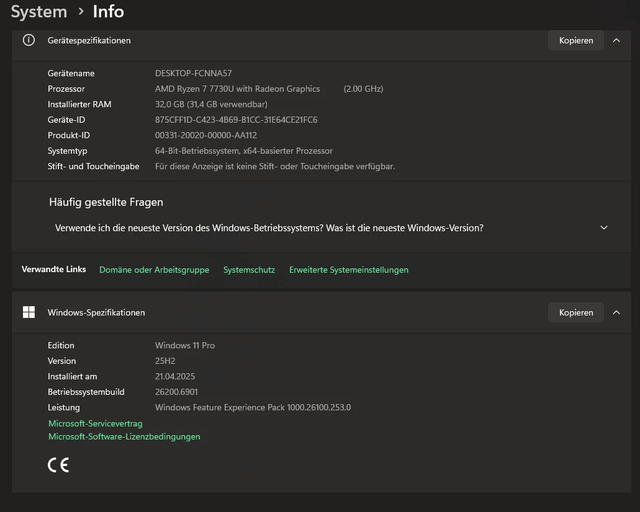Image resolution: width=640 pixels, height=512 pixels.
Task: Click the Geräte-ID label
Action: [x=66, y=120]
